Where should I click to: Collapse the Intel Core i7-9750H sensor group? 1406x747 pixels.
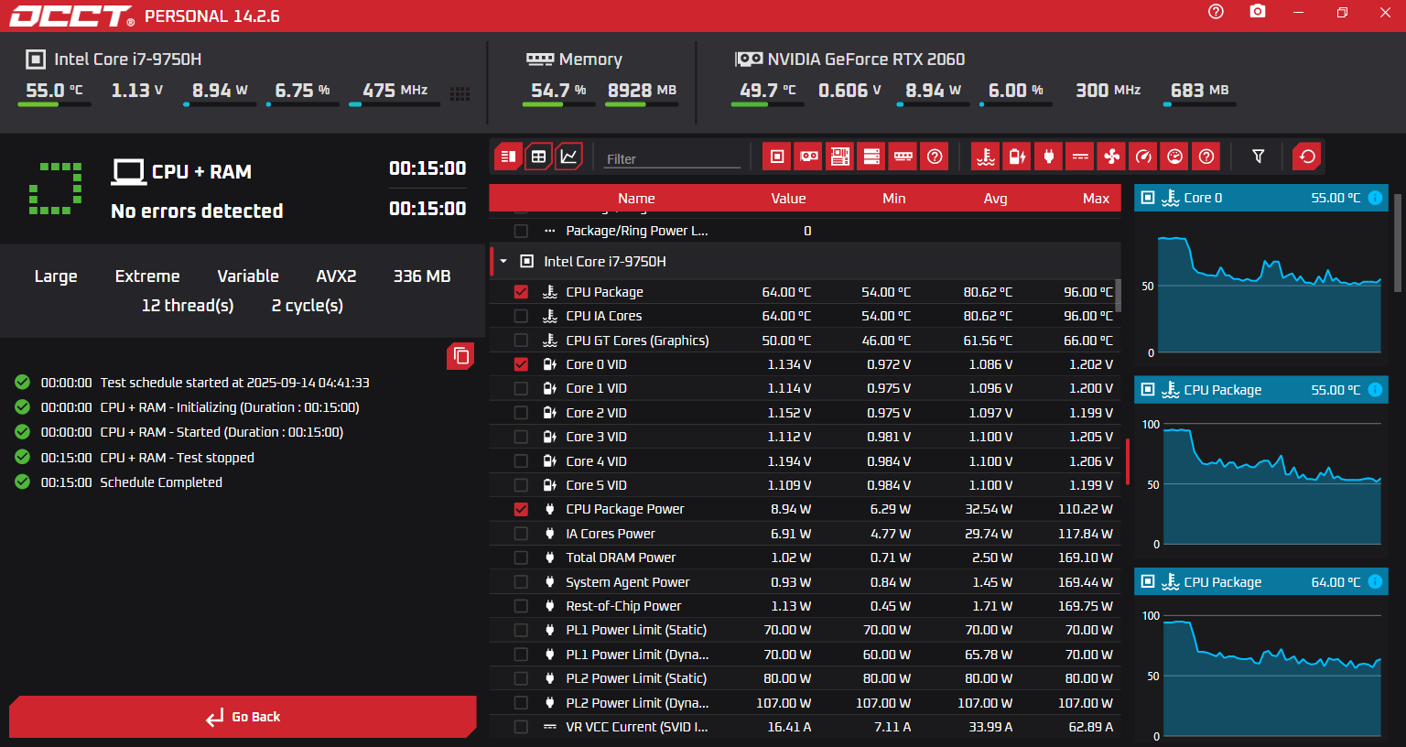coord(503,262)
